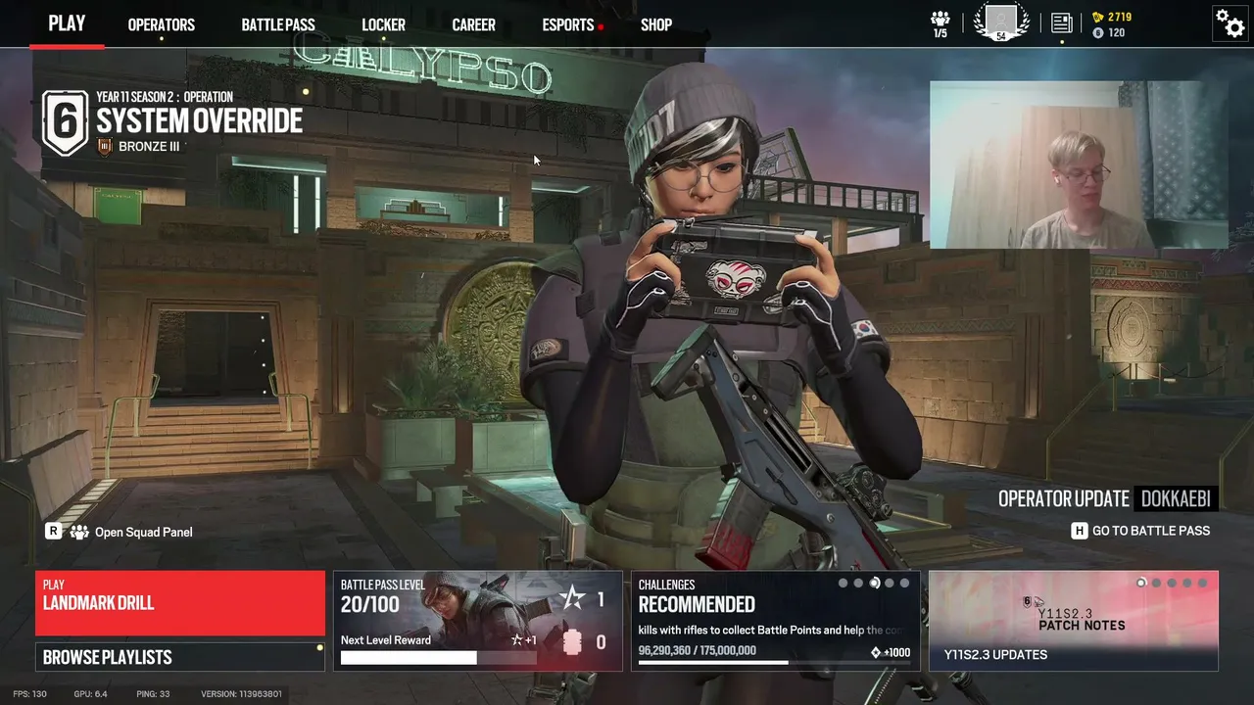Screen dimensions: 1254x705
Task: Select the active third Challenges carousel dot
Action: point(874,584)
